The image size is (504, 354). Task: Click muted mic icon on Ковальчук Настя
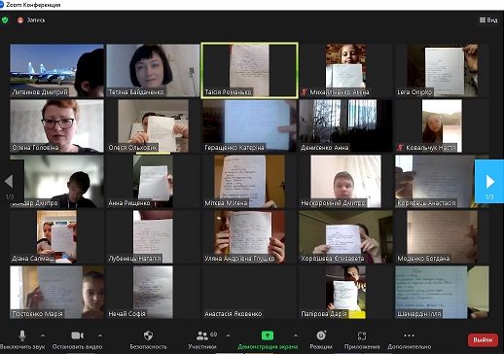point(400,148)
